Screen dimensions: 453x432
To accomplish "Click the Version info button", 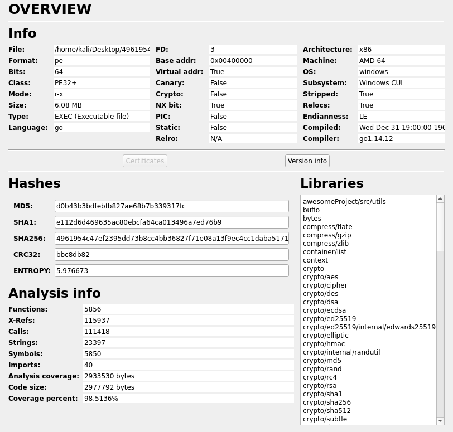I will 307,161.
